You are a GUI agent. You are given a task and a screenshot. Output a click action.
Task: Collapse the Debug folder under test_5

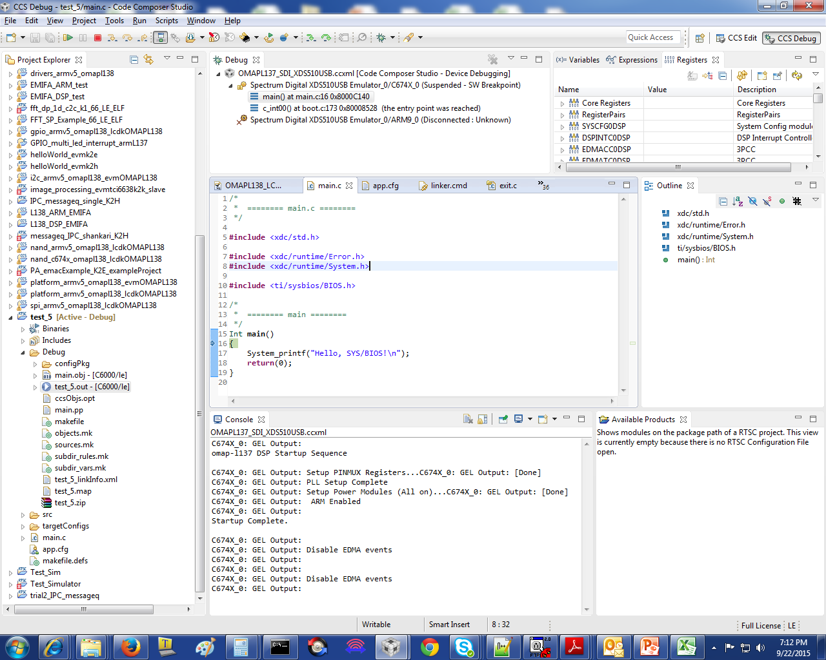23,352
